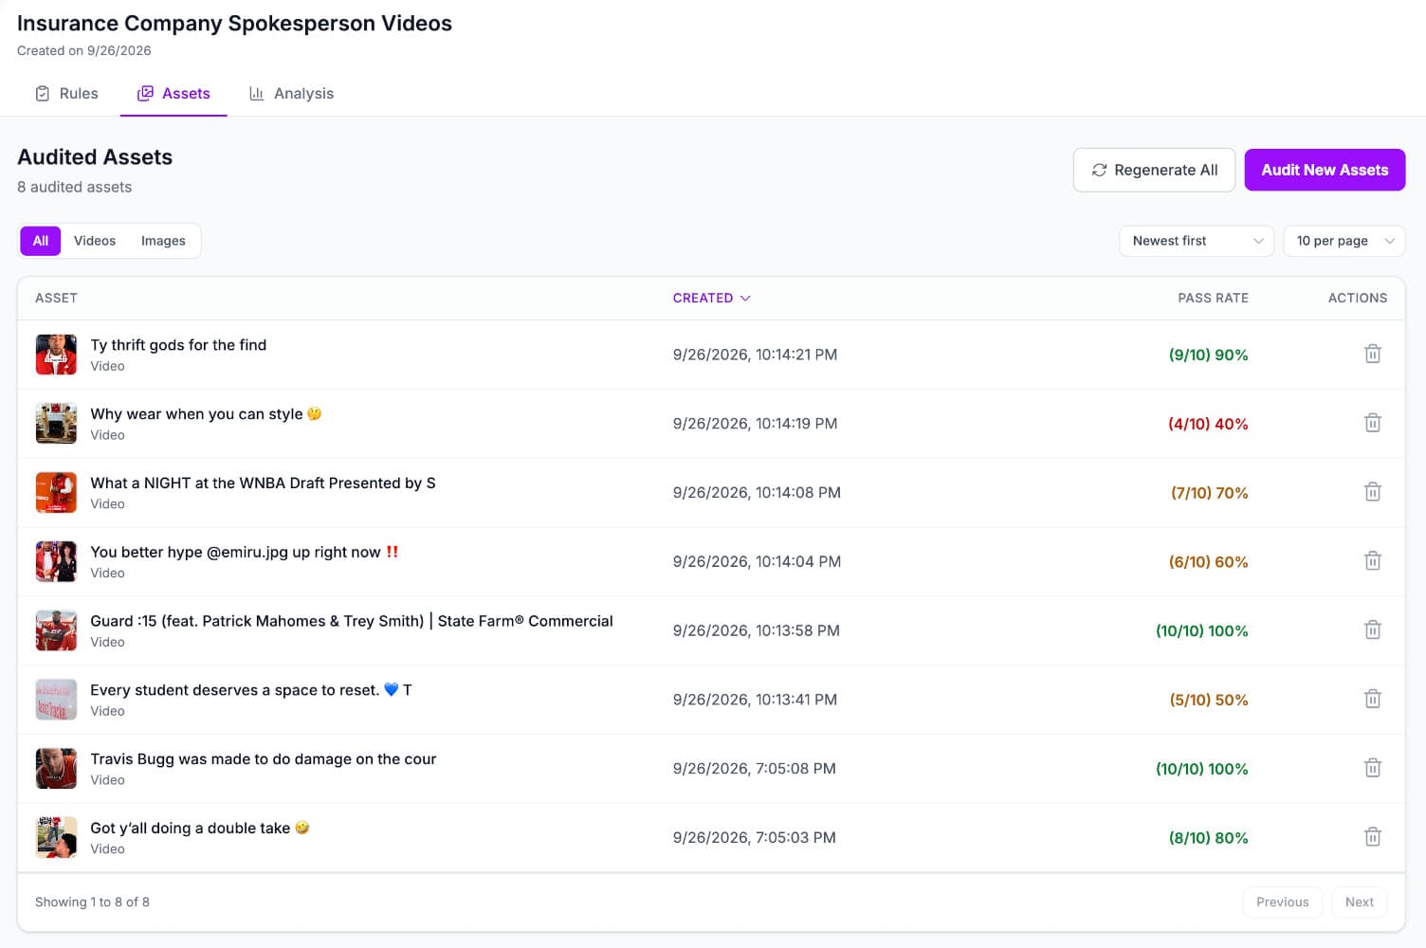This screenshot has height=948, width=1426.
Task: Sort by the CREATED column header
Action: click(711, 298)
